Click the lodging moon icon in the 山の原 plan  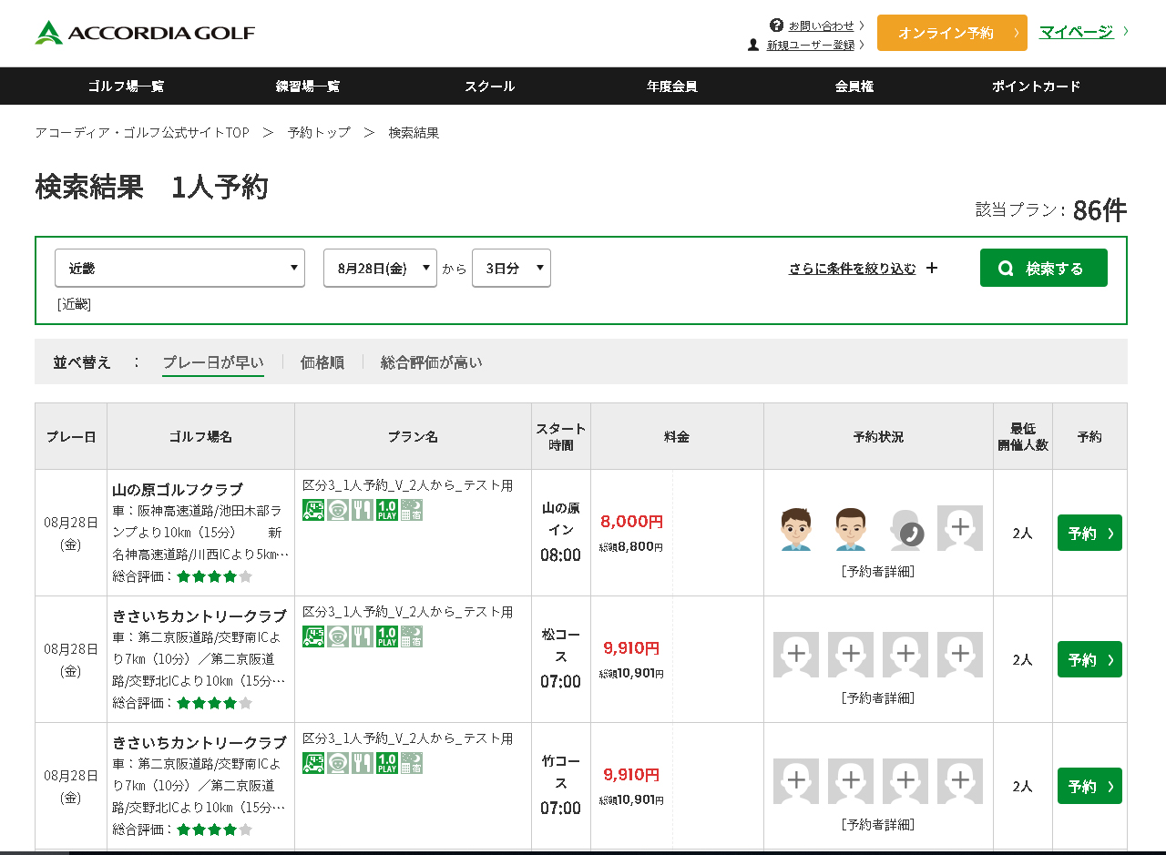(412, 510)
